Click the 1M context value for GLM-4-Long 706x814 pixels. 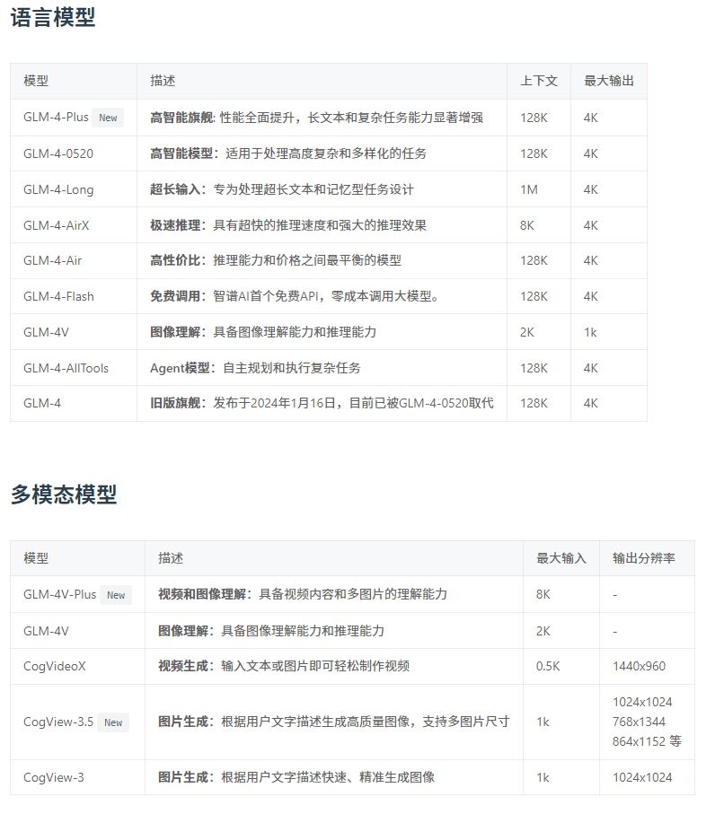click(529, 189)
